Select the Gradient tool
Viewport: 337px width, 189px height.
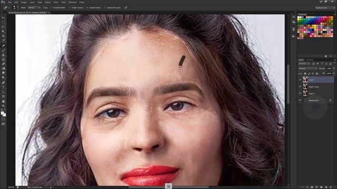coord(3,69)
